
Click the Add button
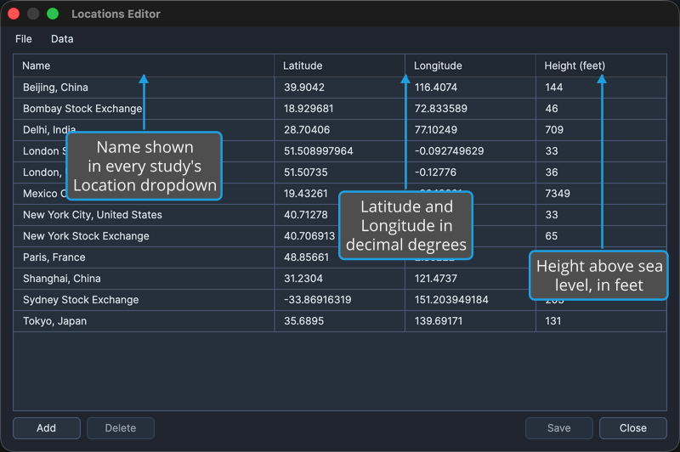pos(47,428)
